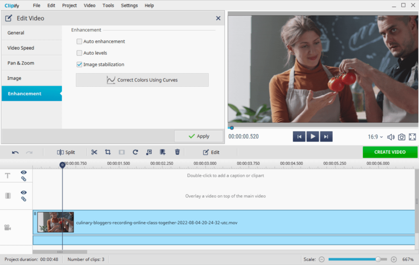Click the main video track camera icon
The width and height of the screenshot is (419, 265).
[x=7, y=228]
